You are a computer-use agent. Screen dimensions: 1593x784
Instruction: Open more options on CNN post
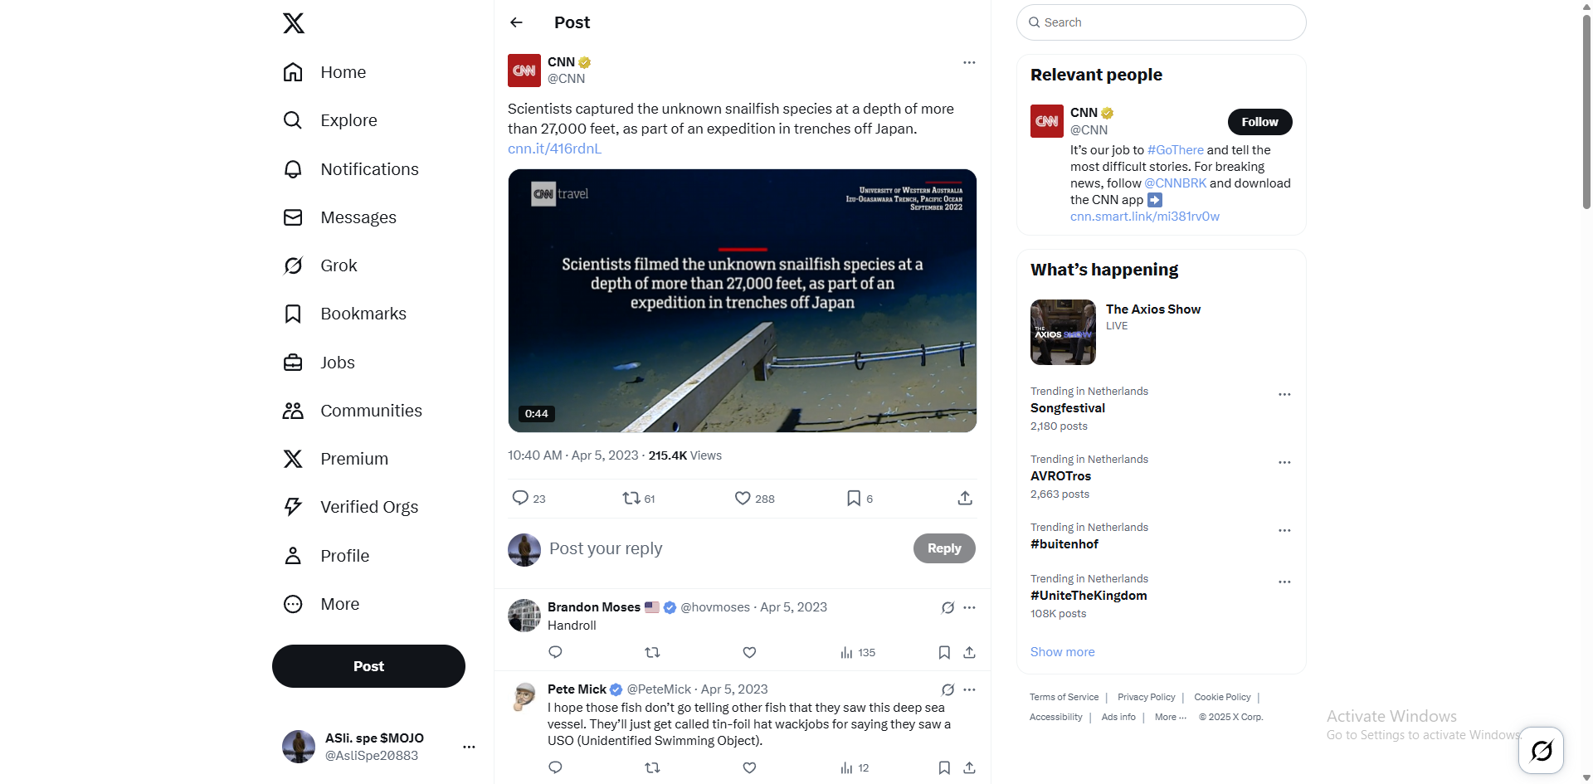coord(968,62)
